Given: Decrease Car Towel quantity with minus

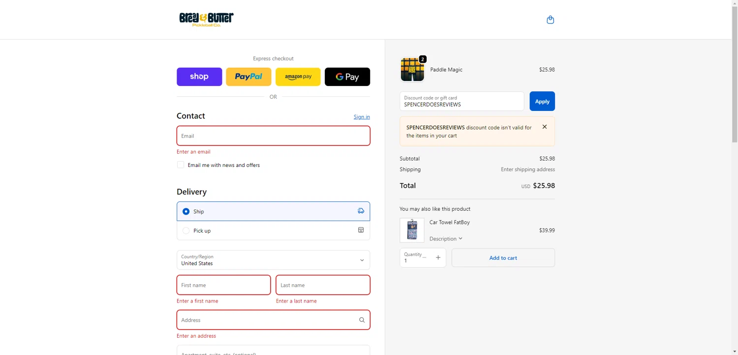Looking at the screenshot, I should point(424,257).
